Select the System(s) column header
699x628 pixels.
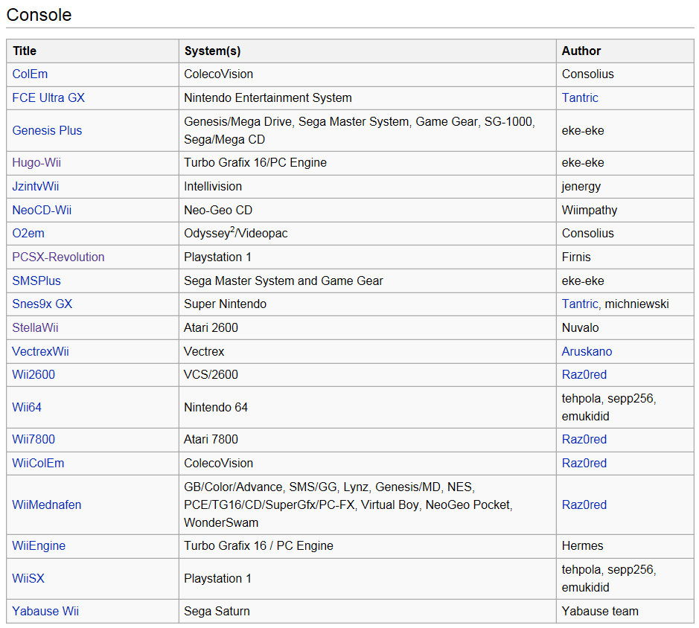click(367, 51)
